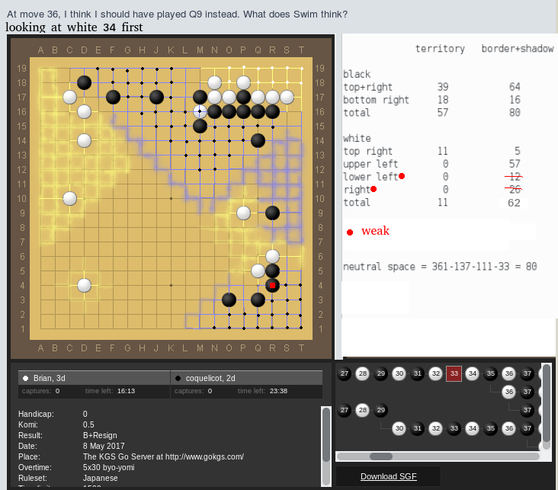
Task: Go to white move 30 in bottom row
Action: [399, 428]
